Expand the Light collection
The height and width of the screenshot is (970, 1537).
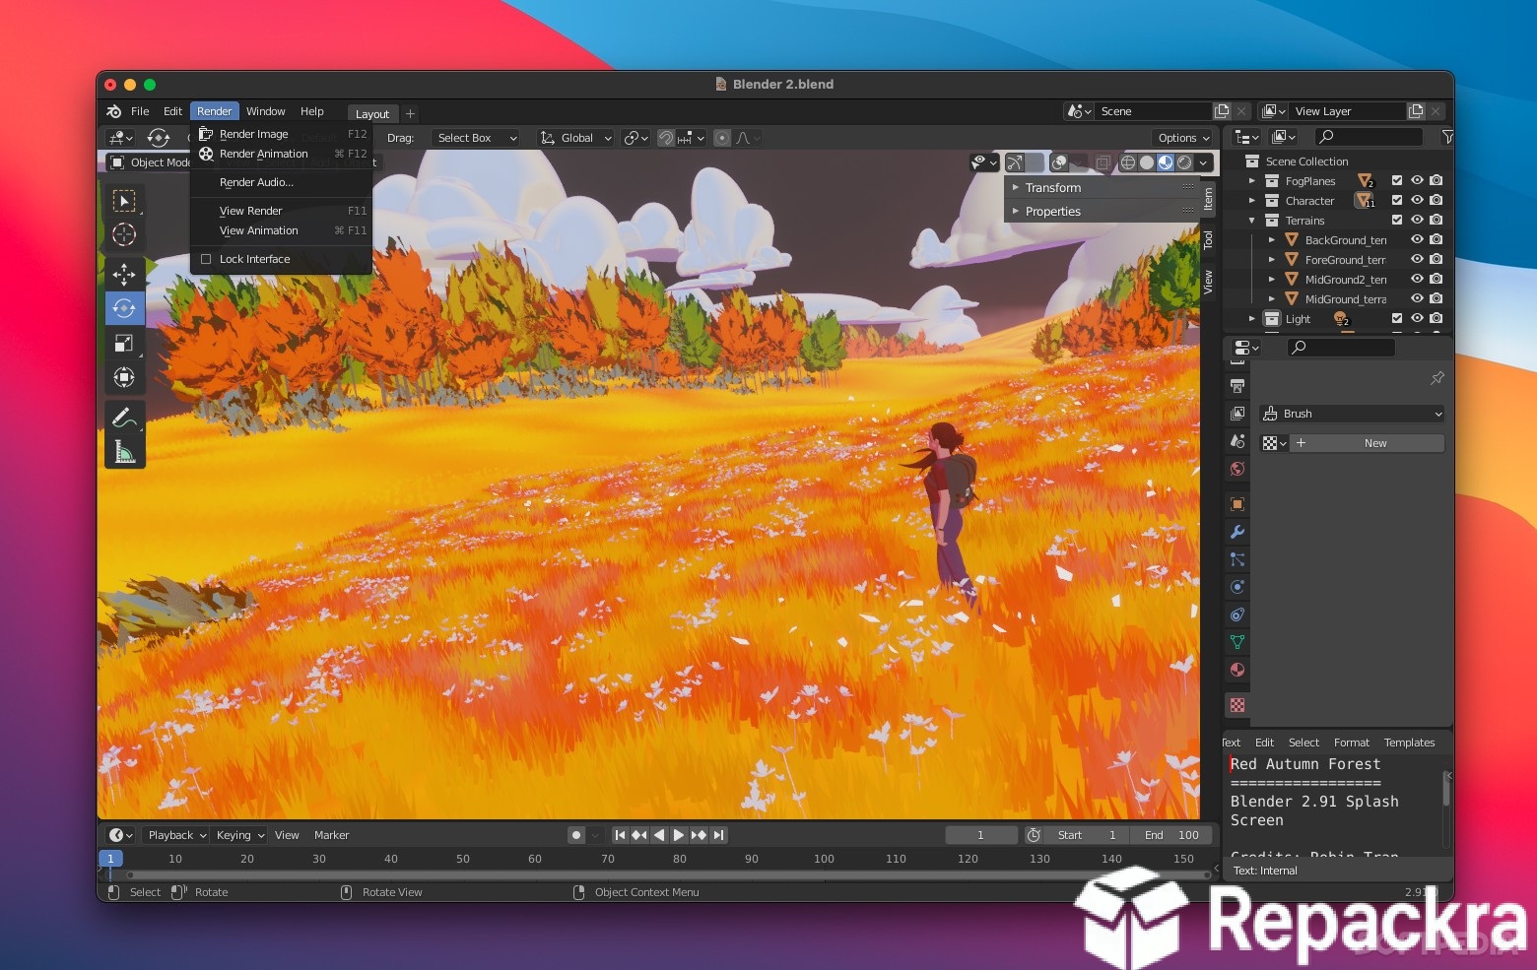coord(1251,319)
